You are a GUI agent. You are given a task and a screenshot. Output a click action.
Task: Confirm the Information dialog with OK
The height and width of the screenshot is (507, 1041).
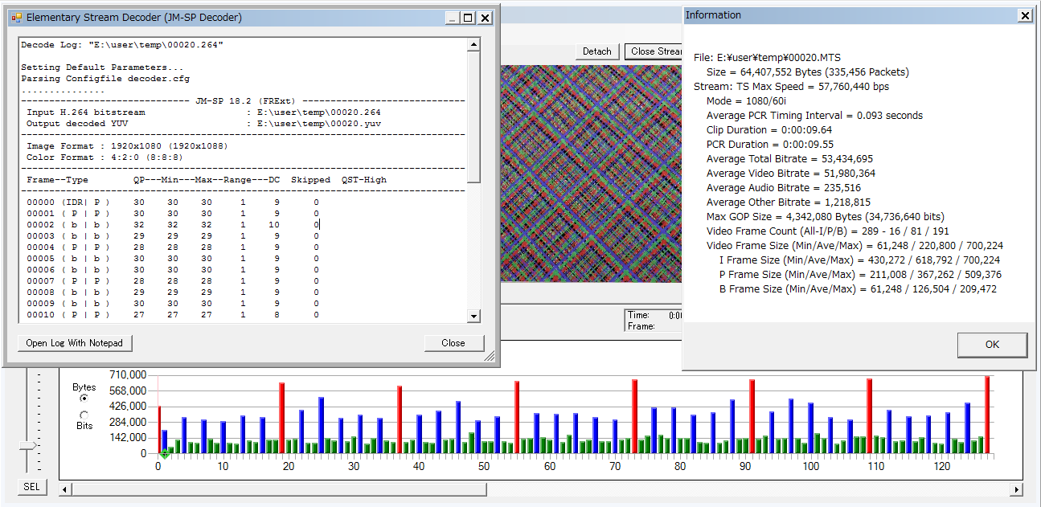pos(992,345)
